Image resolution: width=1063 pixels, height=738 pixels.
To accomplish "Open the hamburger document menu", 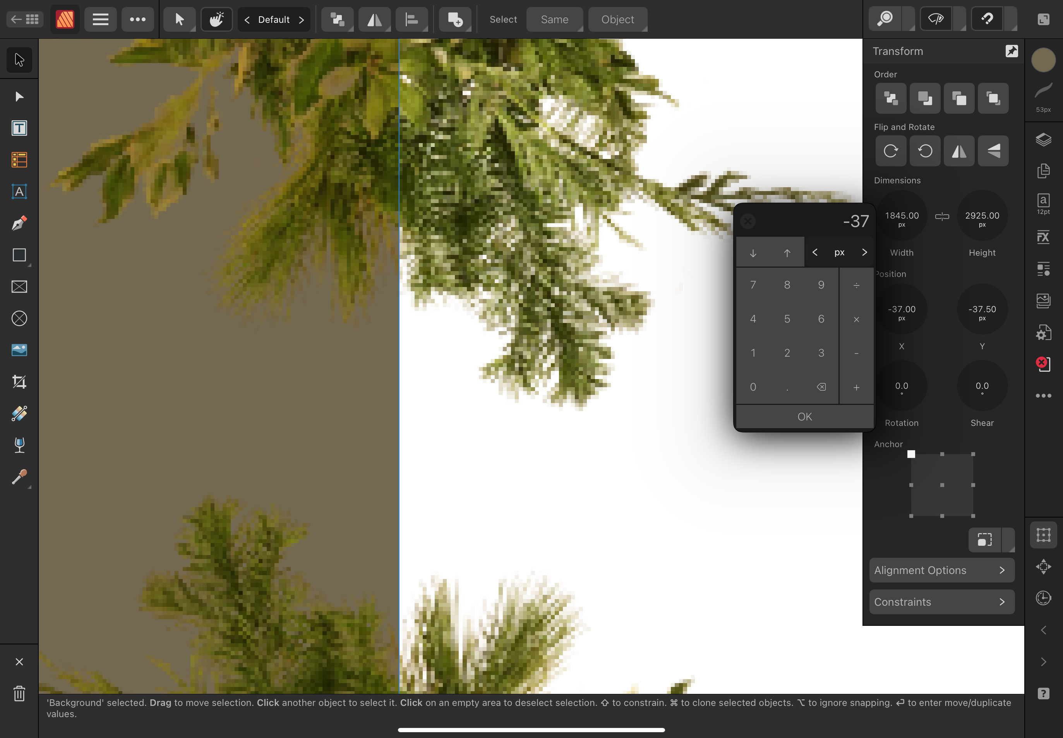I will pos(100,19).
